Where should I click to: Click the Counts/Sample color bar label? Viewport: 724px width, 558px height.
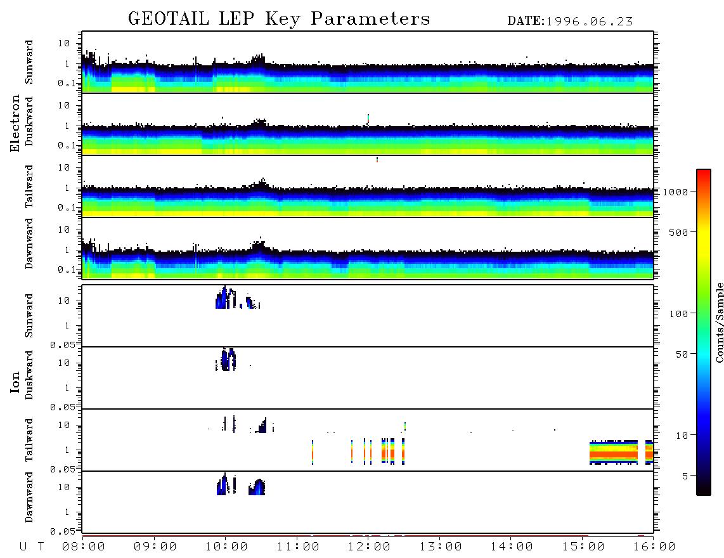point(719,322)
